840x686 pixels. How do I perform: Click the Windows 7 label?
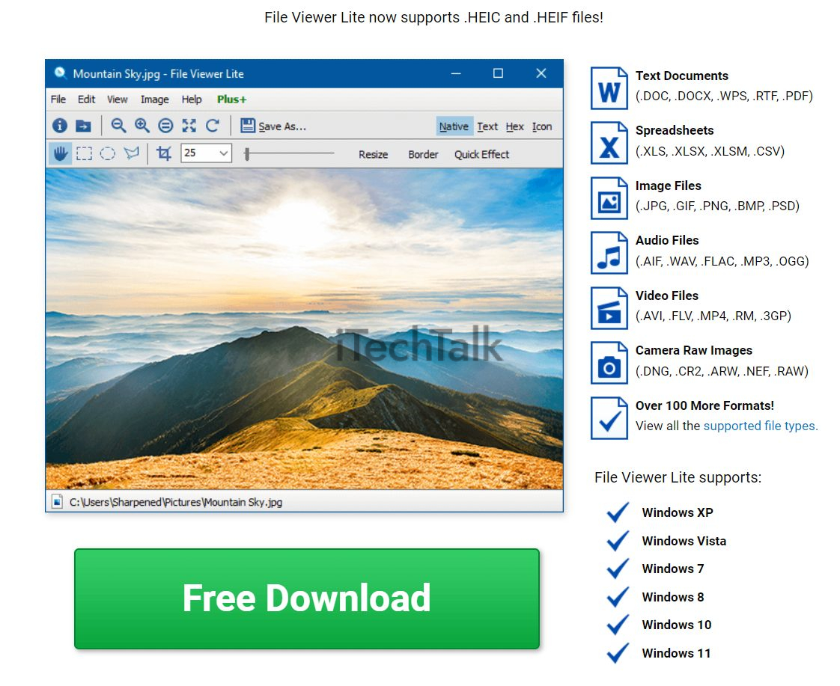(673, 569)
